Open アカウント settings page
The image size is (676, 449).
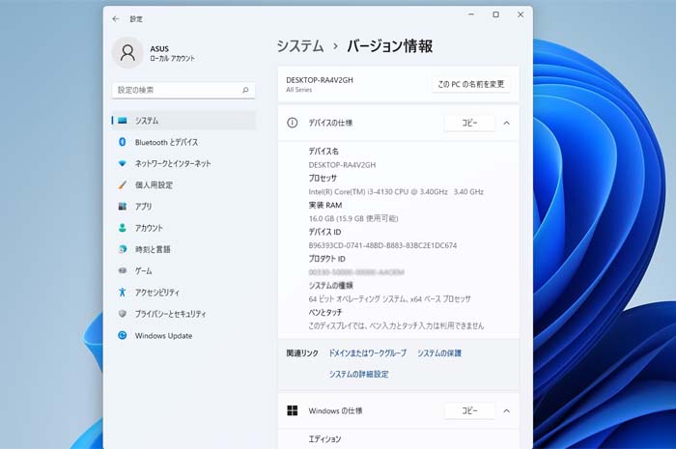click(183, 228)
